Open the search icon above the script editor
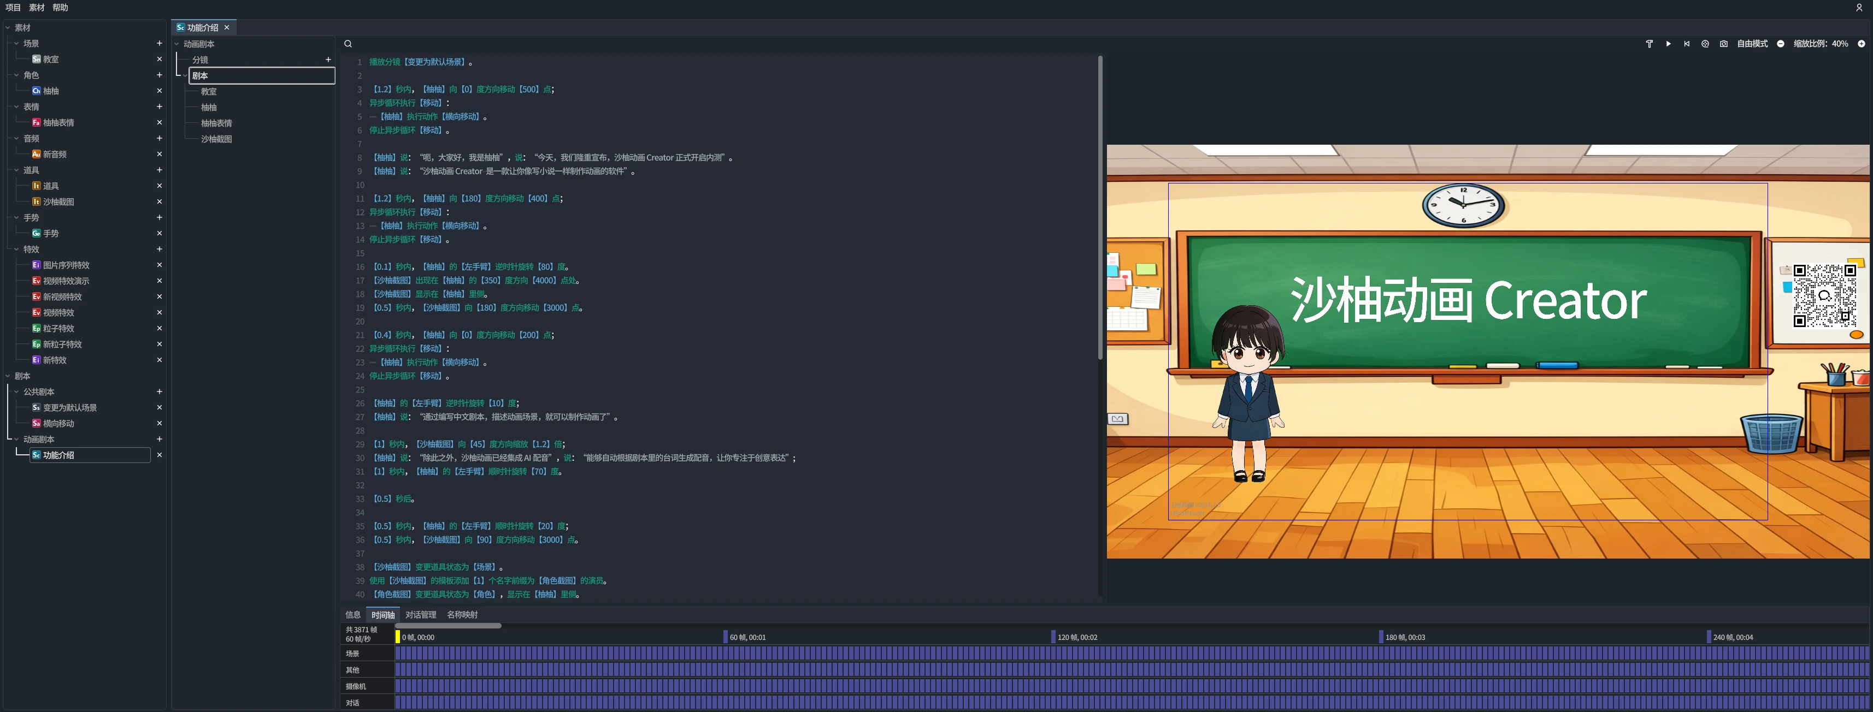Image resolution: width=1873 pixels, height=712 pixels. click(x=348, y=44)
